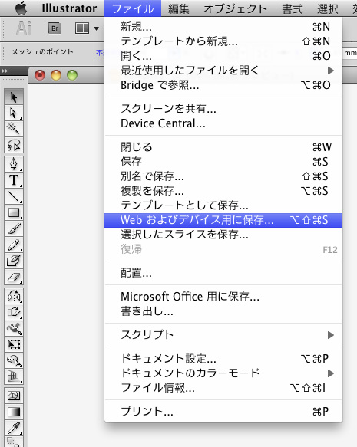Choose Microsoft Office 用に保存...
Screen dimensions: 357x447
223,297
